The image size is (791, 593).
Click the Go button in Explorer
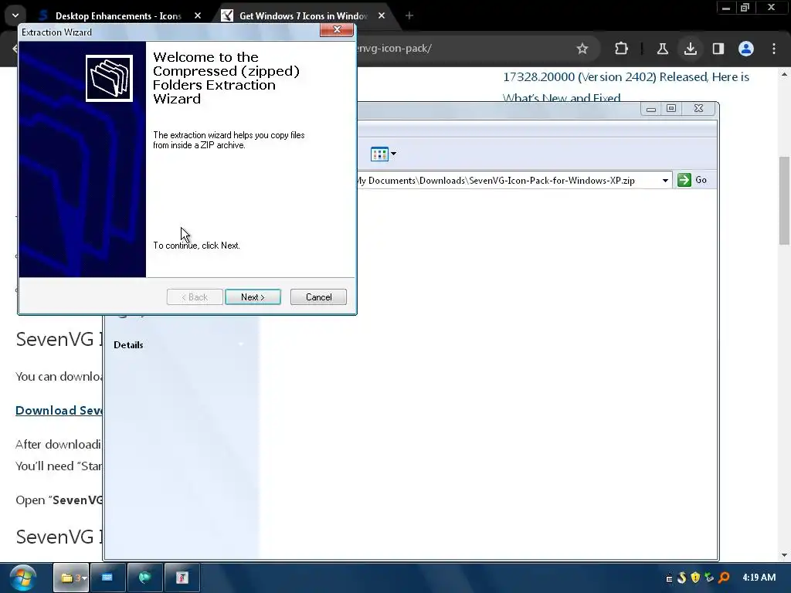pos(692,180)
